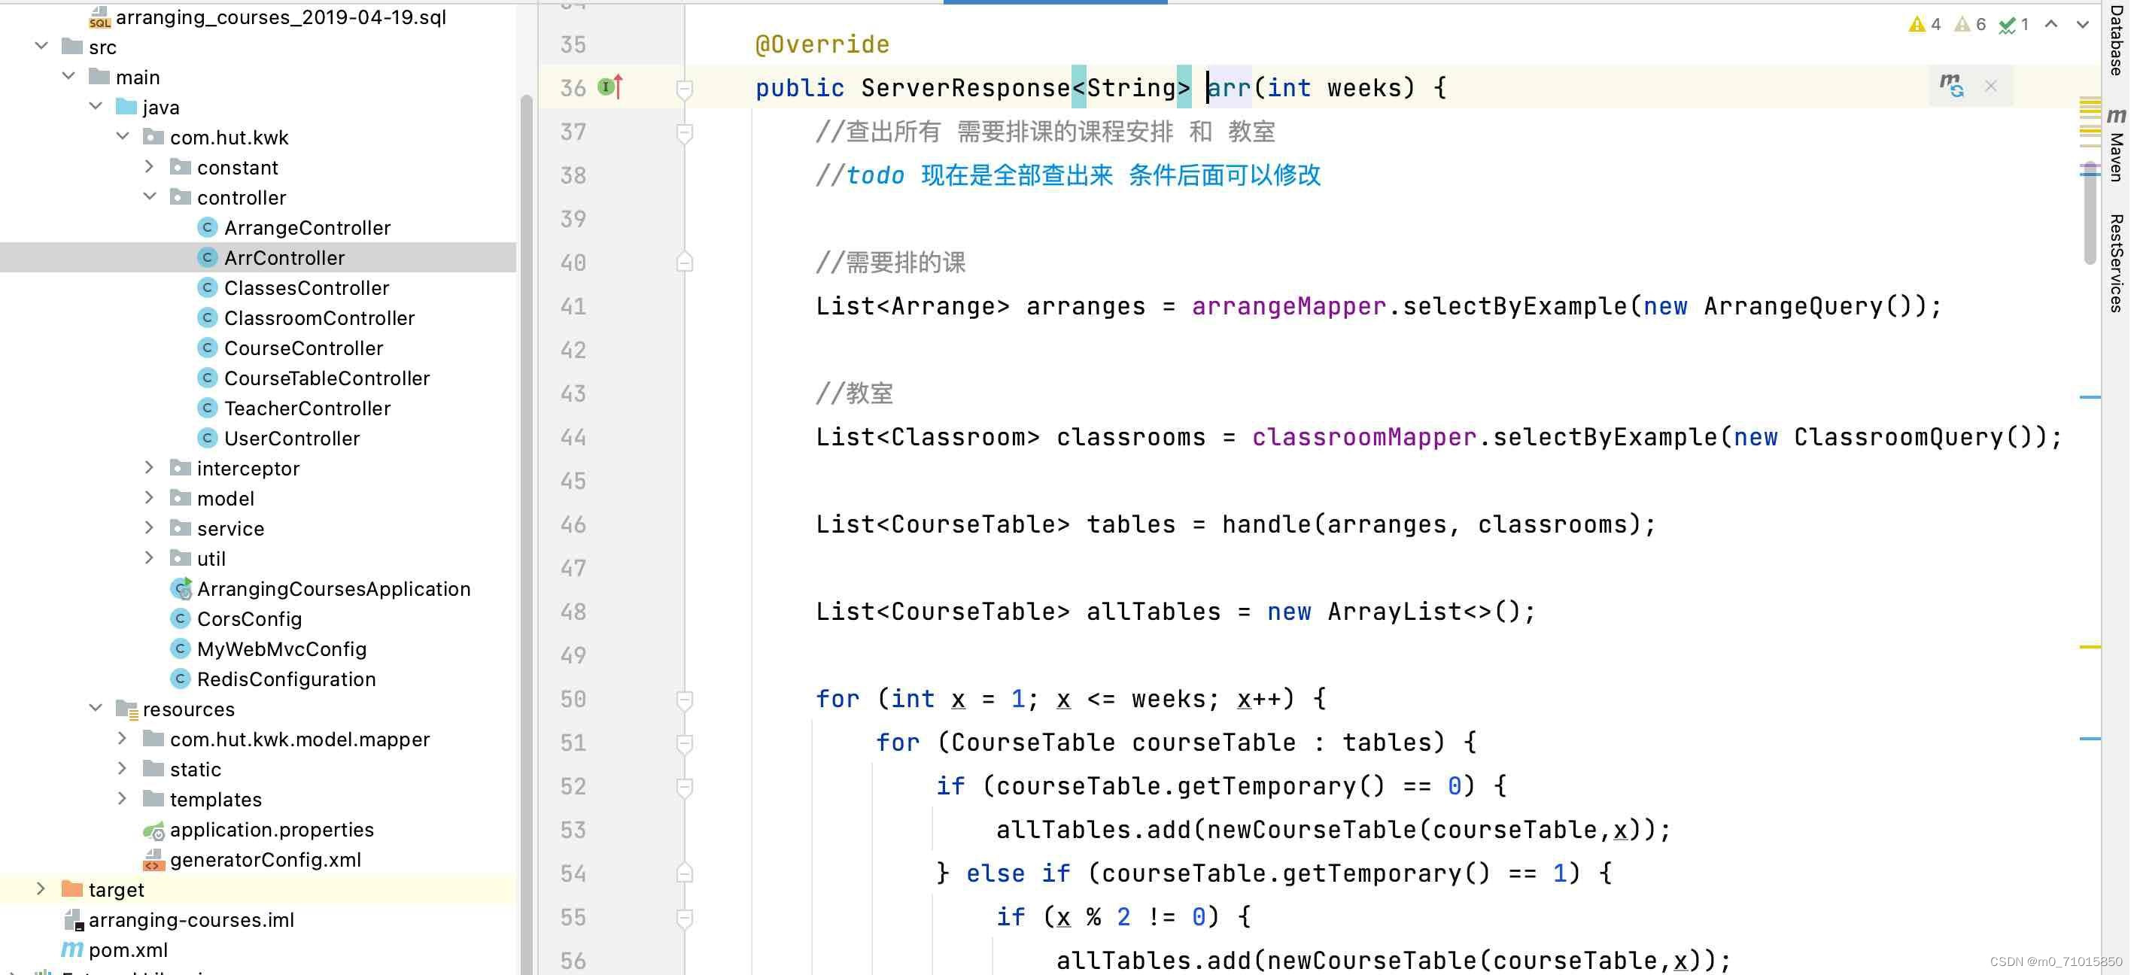Open the ArrangingCoursesApplication class icon
Screen dimensions: 2134x975
[181, 589]
